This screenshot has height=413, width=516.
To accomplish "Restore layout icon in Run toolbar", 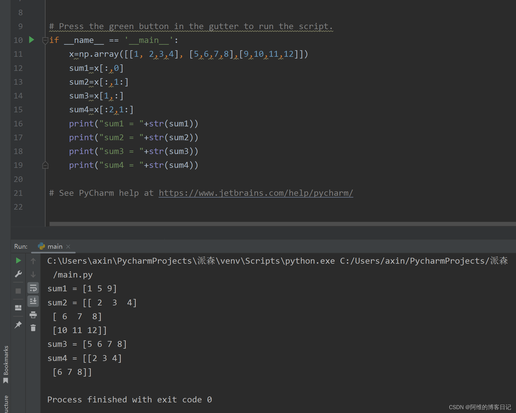I will pyautogui.click(x=18, y=308).
